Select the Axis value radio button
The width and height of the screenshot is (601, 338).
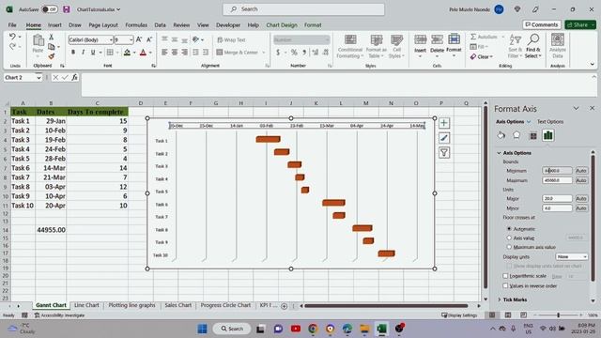(x=509, y=238)
